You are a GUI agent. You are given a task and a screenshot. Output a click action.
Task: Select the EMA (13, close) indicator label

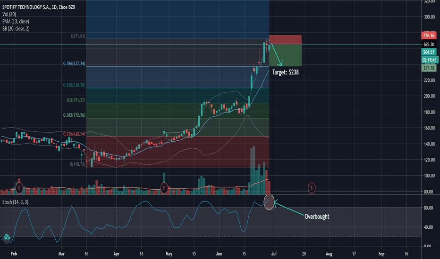click(x=16, y=22)
